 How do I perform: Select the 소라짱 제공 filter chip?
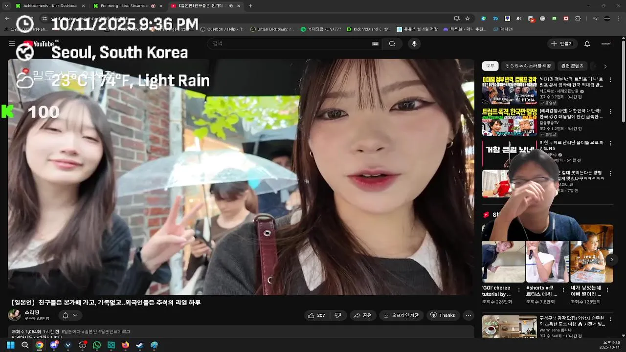(528, 66)
